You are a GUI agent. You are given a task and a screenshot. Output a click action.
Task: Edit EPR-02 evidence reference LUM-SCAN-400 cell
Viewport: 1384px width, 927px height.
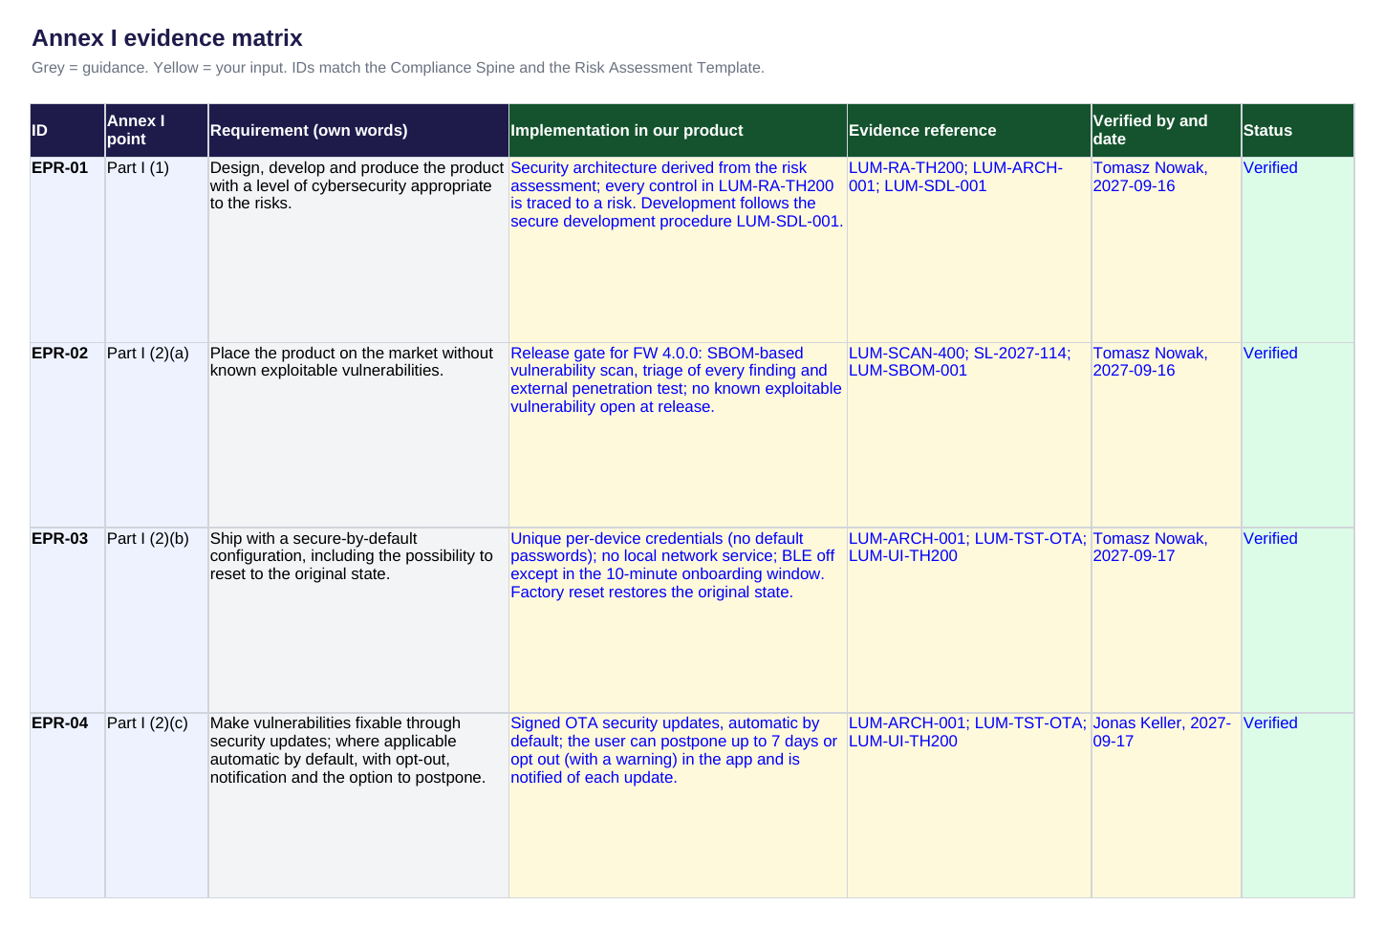pos(969,435)
